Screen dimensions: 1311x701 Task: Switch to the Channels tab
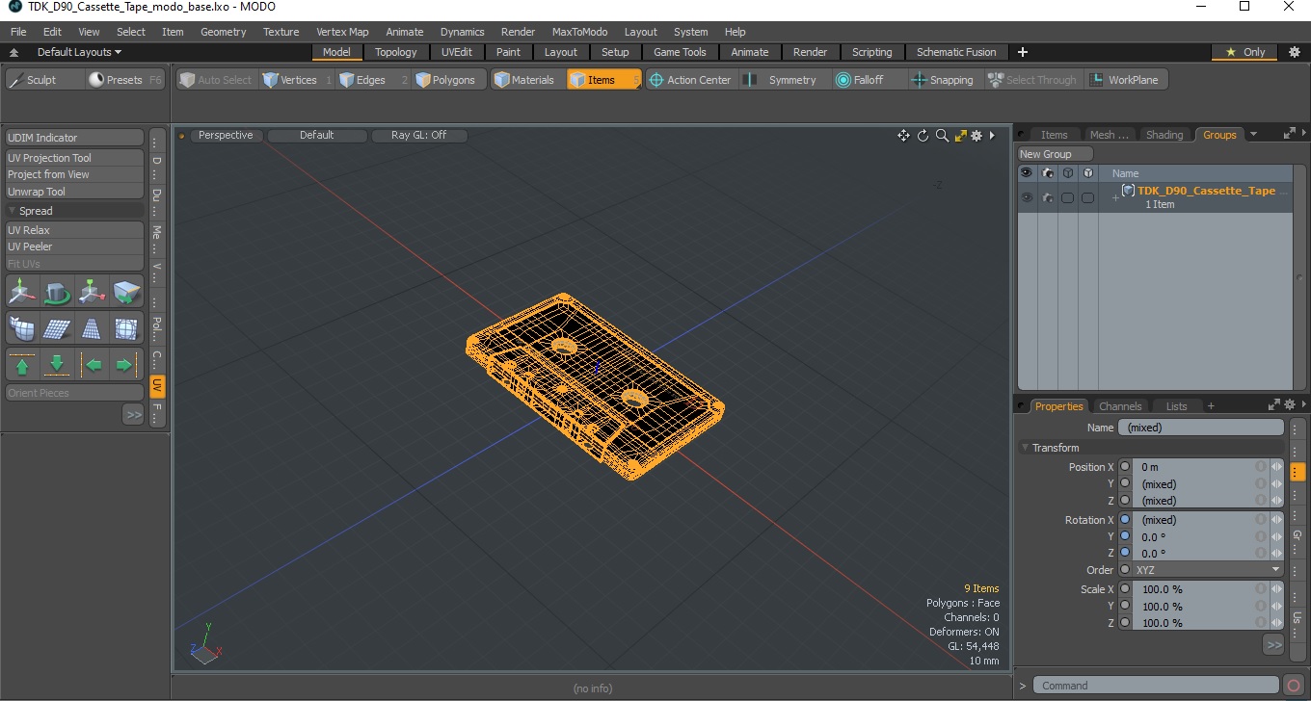click(x=1120, y=406)
